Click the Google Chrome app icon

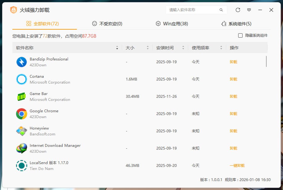tap(22, 114)
